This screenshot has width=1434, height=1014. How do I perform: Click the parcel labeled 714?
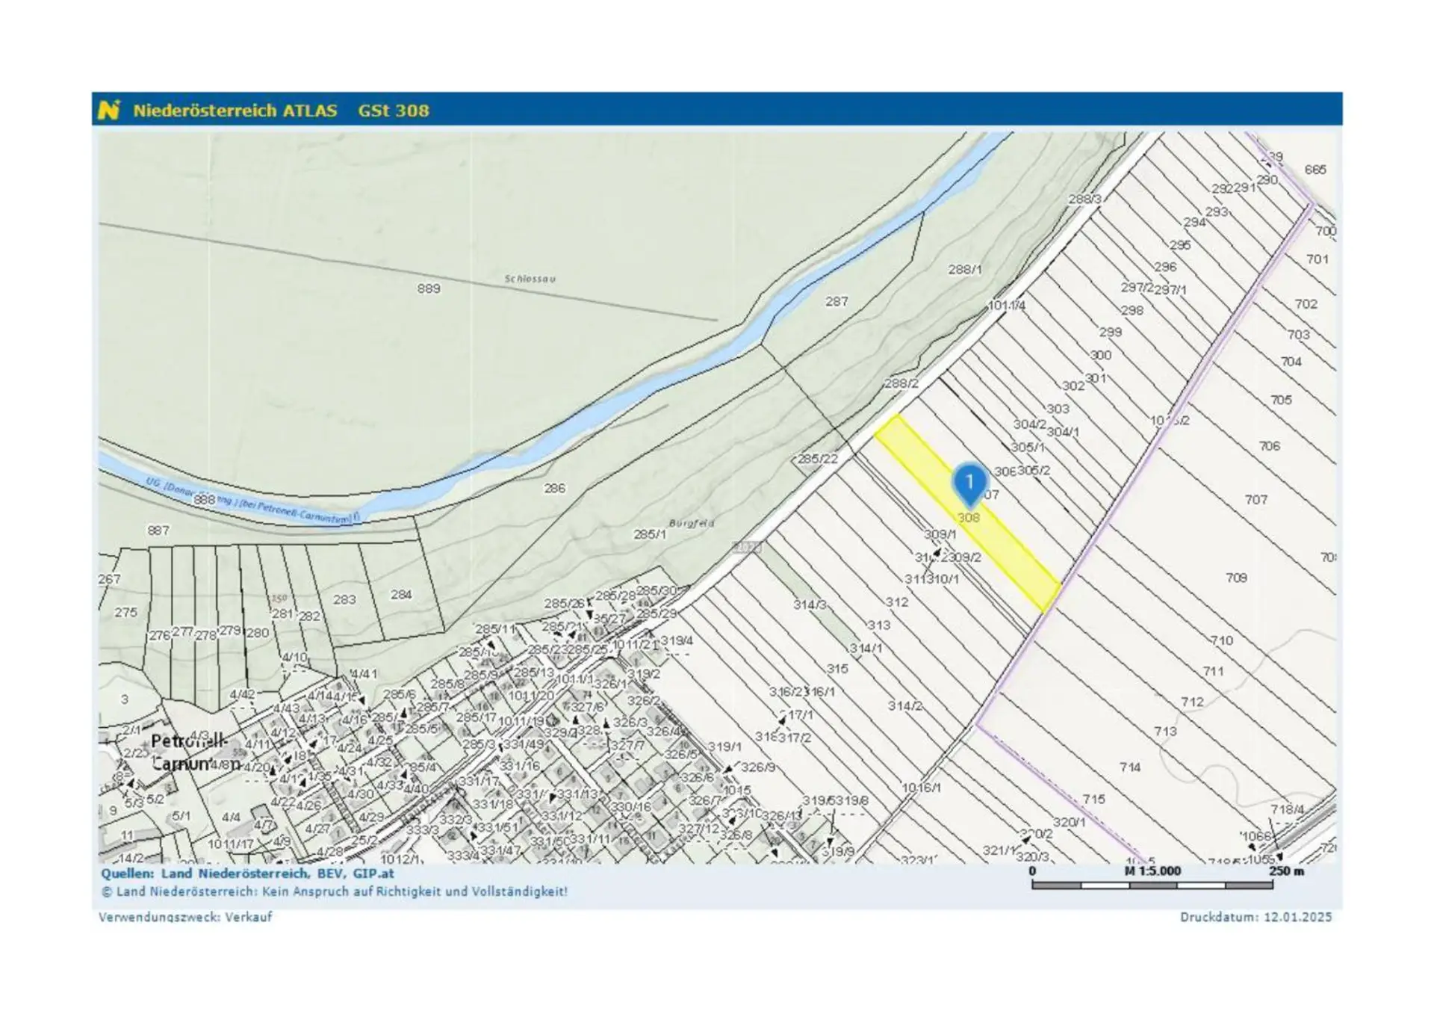click(1130, 767)
